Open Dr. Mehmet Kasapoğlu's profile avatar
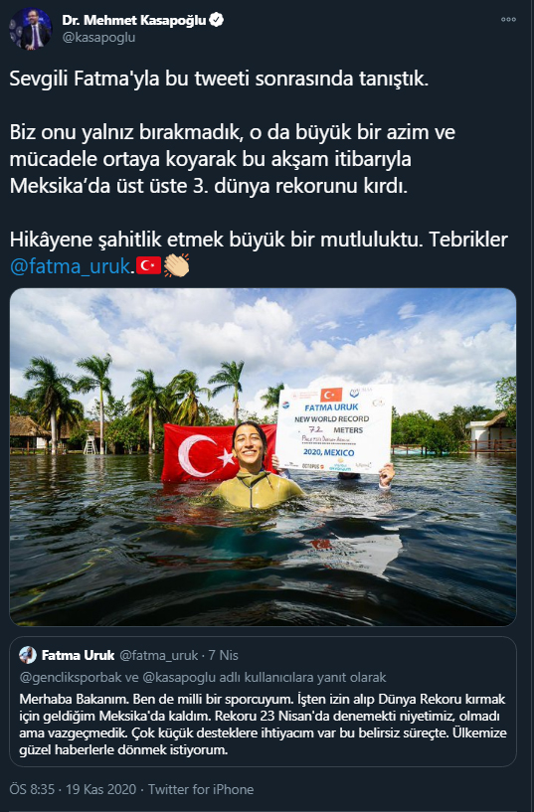Screen dimensions: 534x812 point(30,30)
